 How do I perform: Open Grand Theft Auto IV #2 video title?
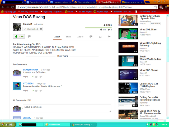click(151, 112)
